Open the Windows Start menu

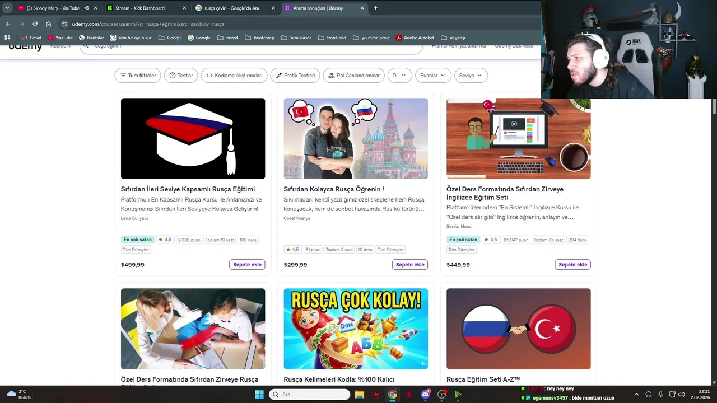click(259, 395)
